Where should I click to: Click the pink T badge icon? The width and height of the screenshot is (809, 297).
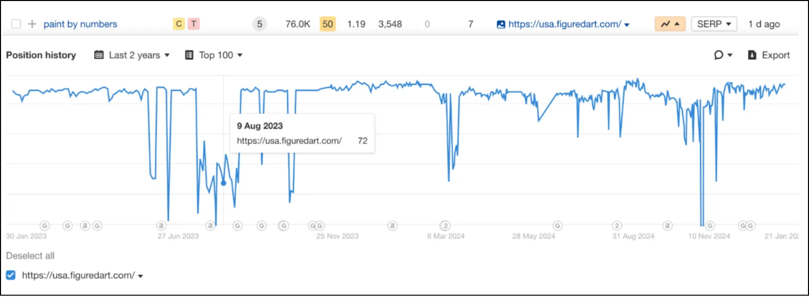click(x=194, y=24)
